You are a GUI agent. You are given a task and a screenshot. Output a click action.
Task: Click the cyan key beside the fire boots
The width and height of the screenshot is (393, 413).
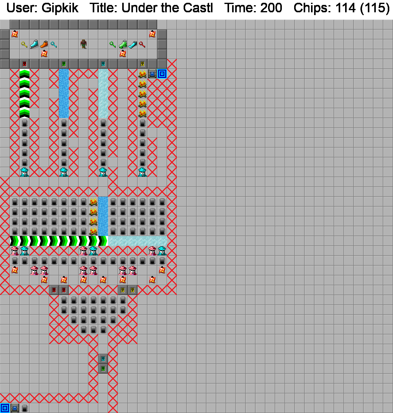coord(54,45)
